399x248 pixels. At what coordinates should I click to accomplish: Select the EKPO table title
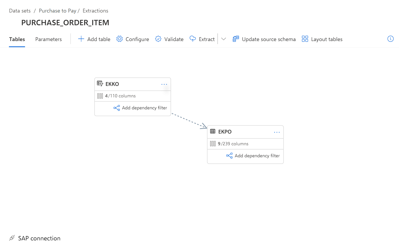[x=225, y=132]
